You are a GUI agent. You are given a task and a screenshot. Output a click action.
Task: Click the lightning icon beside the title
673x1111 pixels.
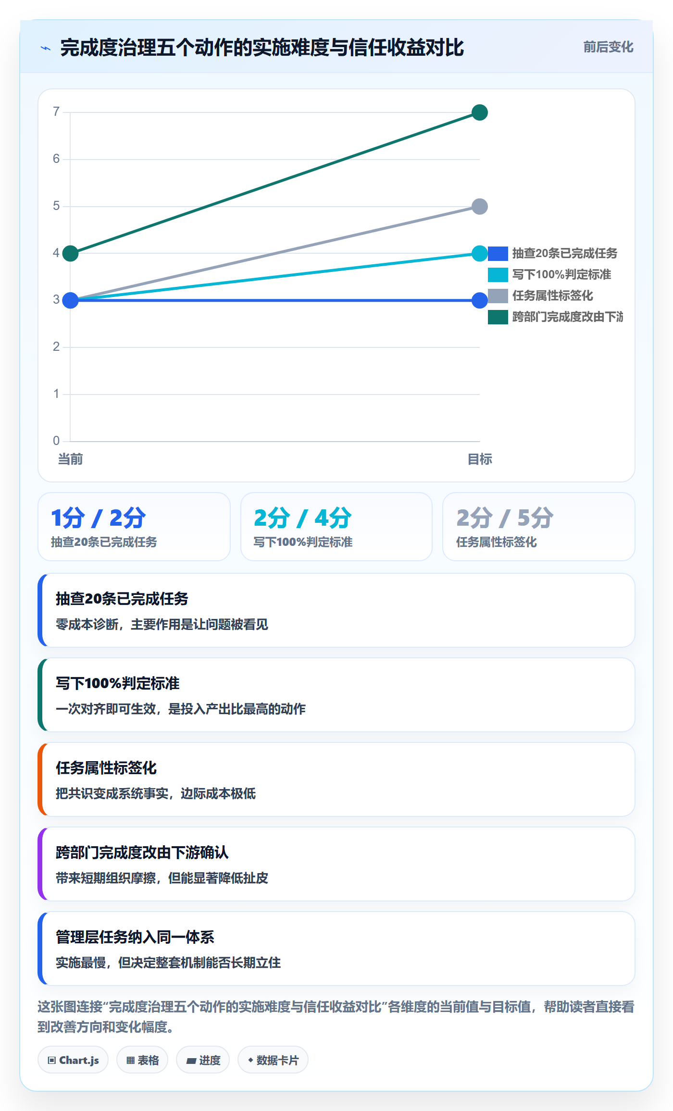tap(46, 48)
